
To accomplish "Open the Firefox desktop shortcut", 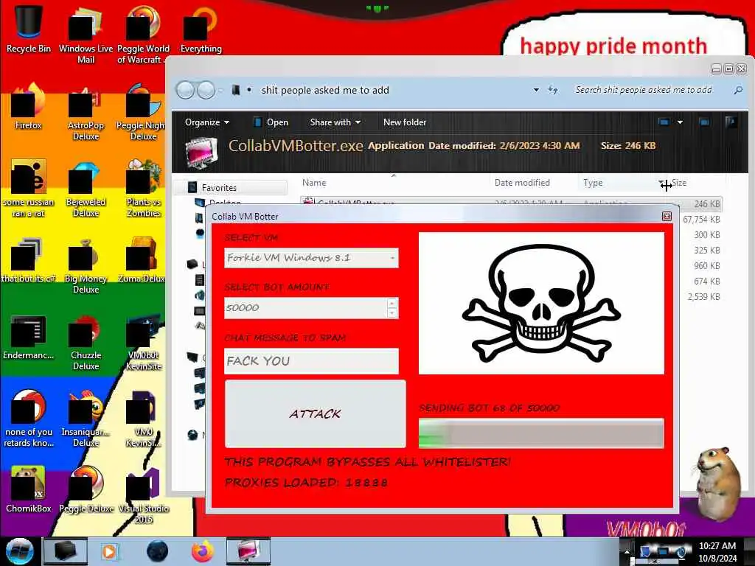I will tap(29, 107).
